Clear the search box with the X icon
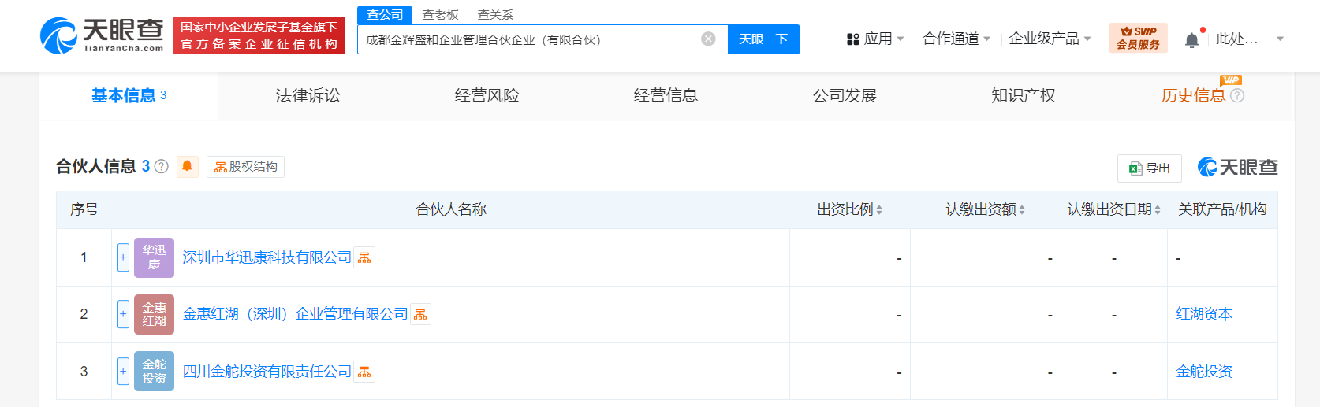Image resolution: width=1320 pixels, height=407 pixels. [708, 39]
